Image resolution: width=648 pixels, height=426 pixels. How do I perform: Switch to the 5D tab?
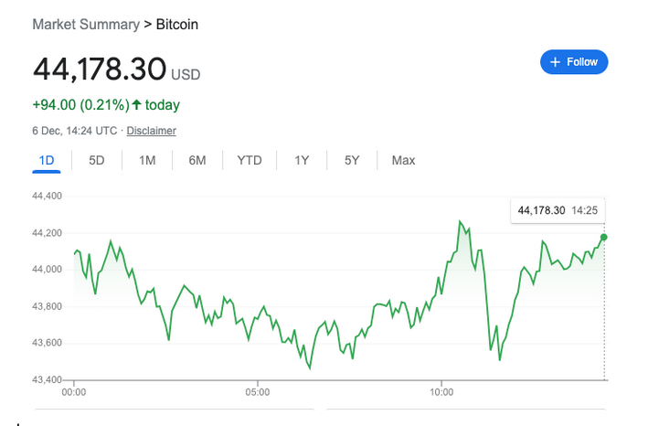click(97, 161)
